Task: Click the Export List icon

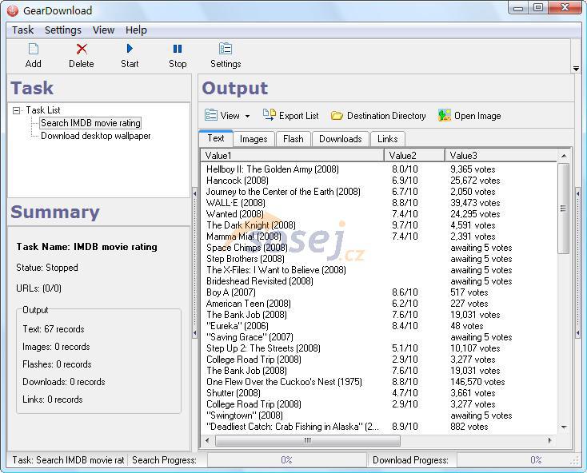Action: [270, 115]
